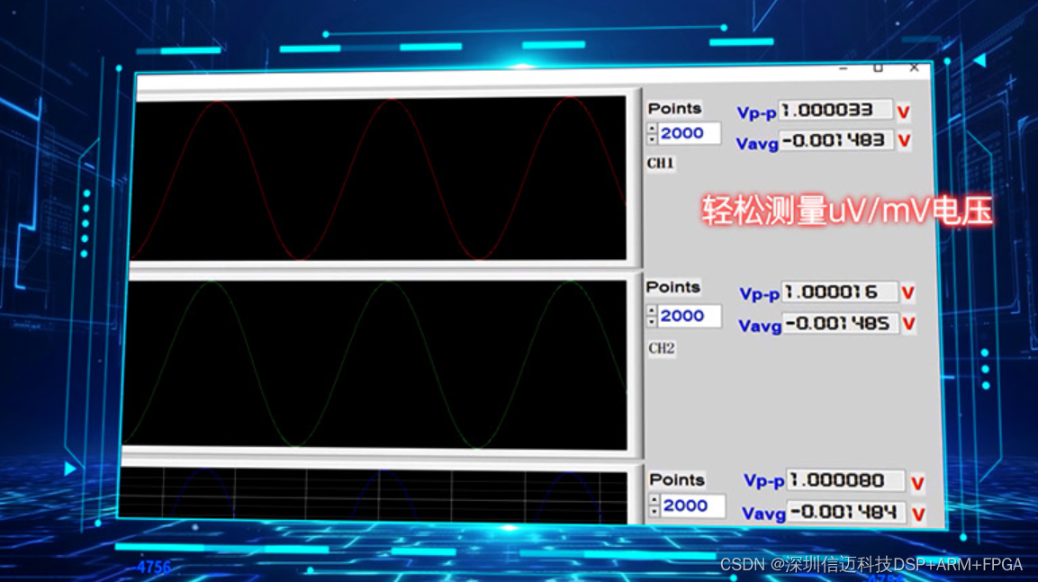This screenshot has width=1038, height=582.
Task: Click the CH2 Points field showing 2000
Action: (689, 316)
